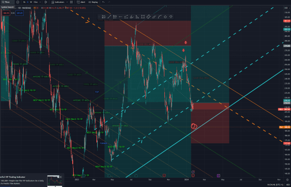Click the teal earnings marker near Jul
Screen dimensions: 291x187
click(136, 175)
